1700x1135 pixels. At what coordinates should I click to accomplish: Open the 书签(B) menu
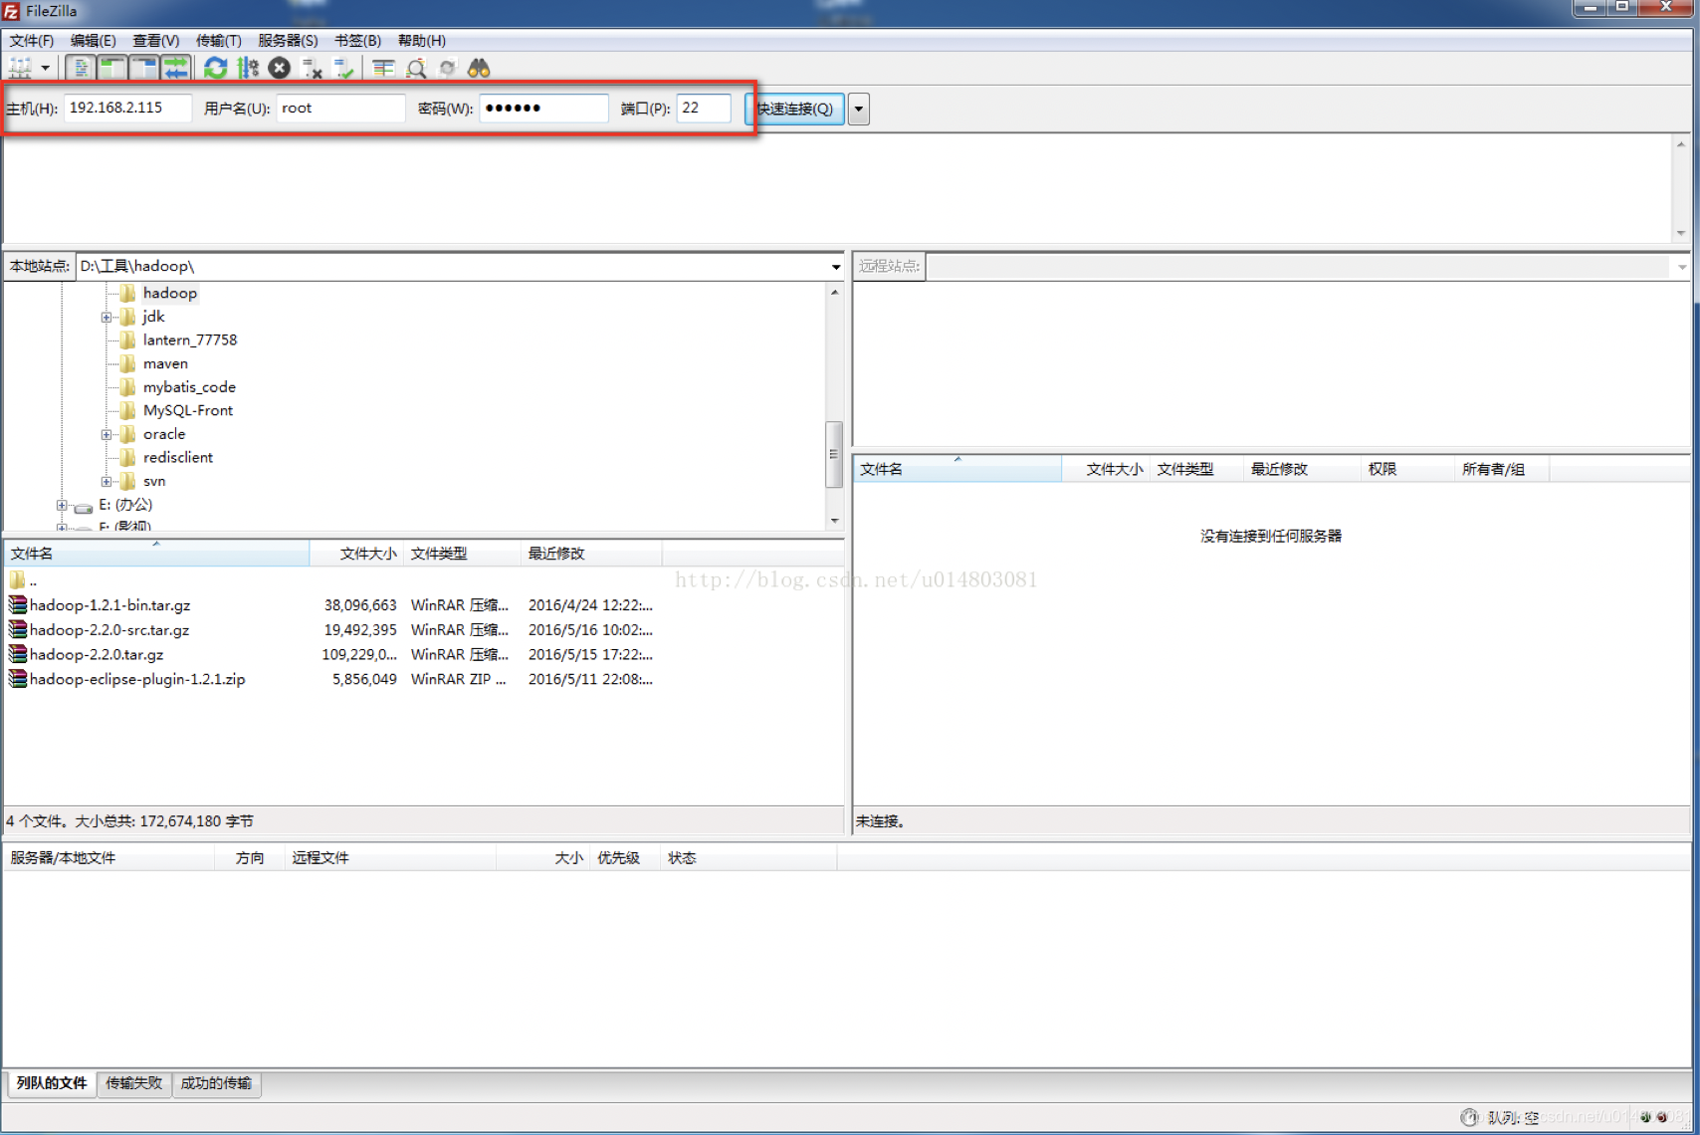coord(357,40)
